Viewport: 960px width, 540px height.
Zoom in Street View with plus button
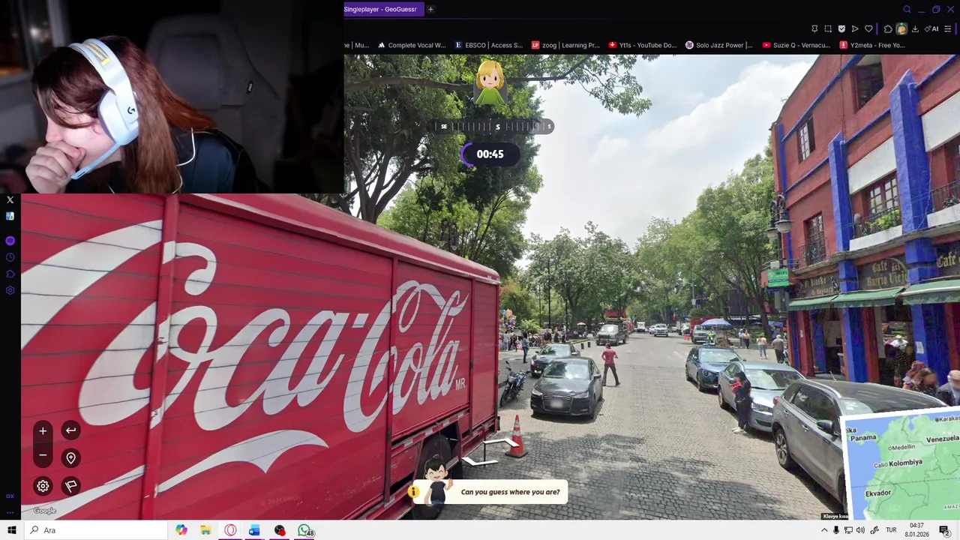point(43,430)
